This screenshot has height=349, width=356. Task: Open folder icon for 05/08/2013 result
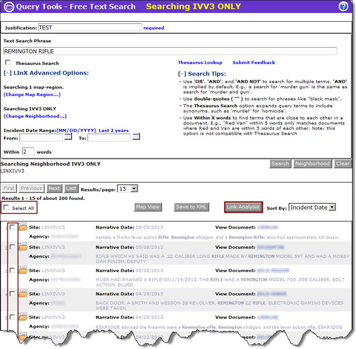[23, 246]
